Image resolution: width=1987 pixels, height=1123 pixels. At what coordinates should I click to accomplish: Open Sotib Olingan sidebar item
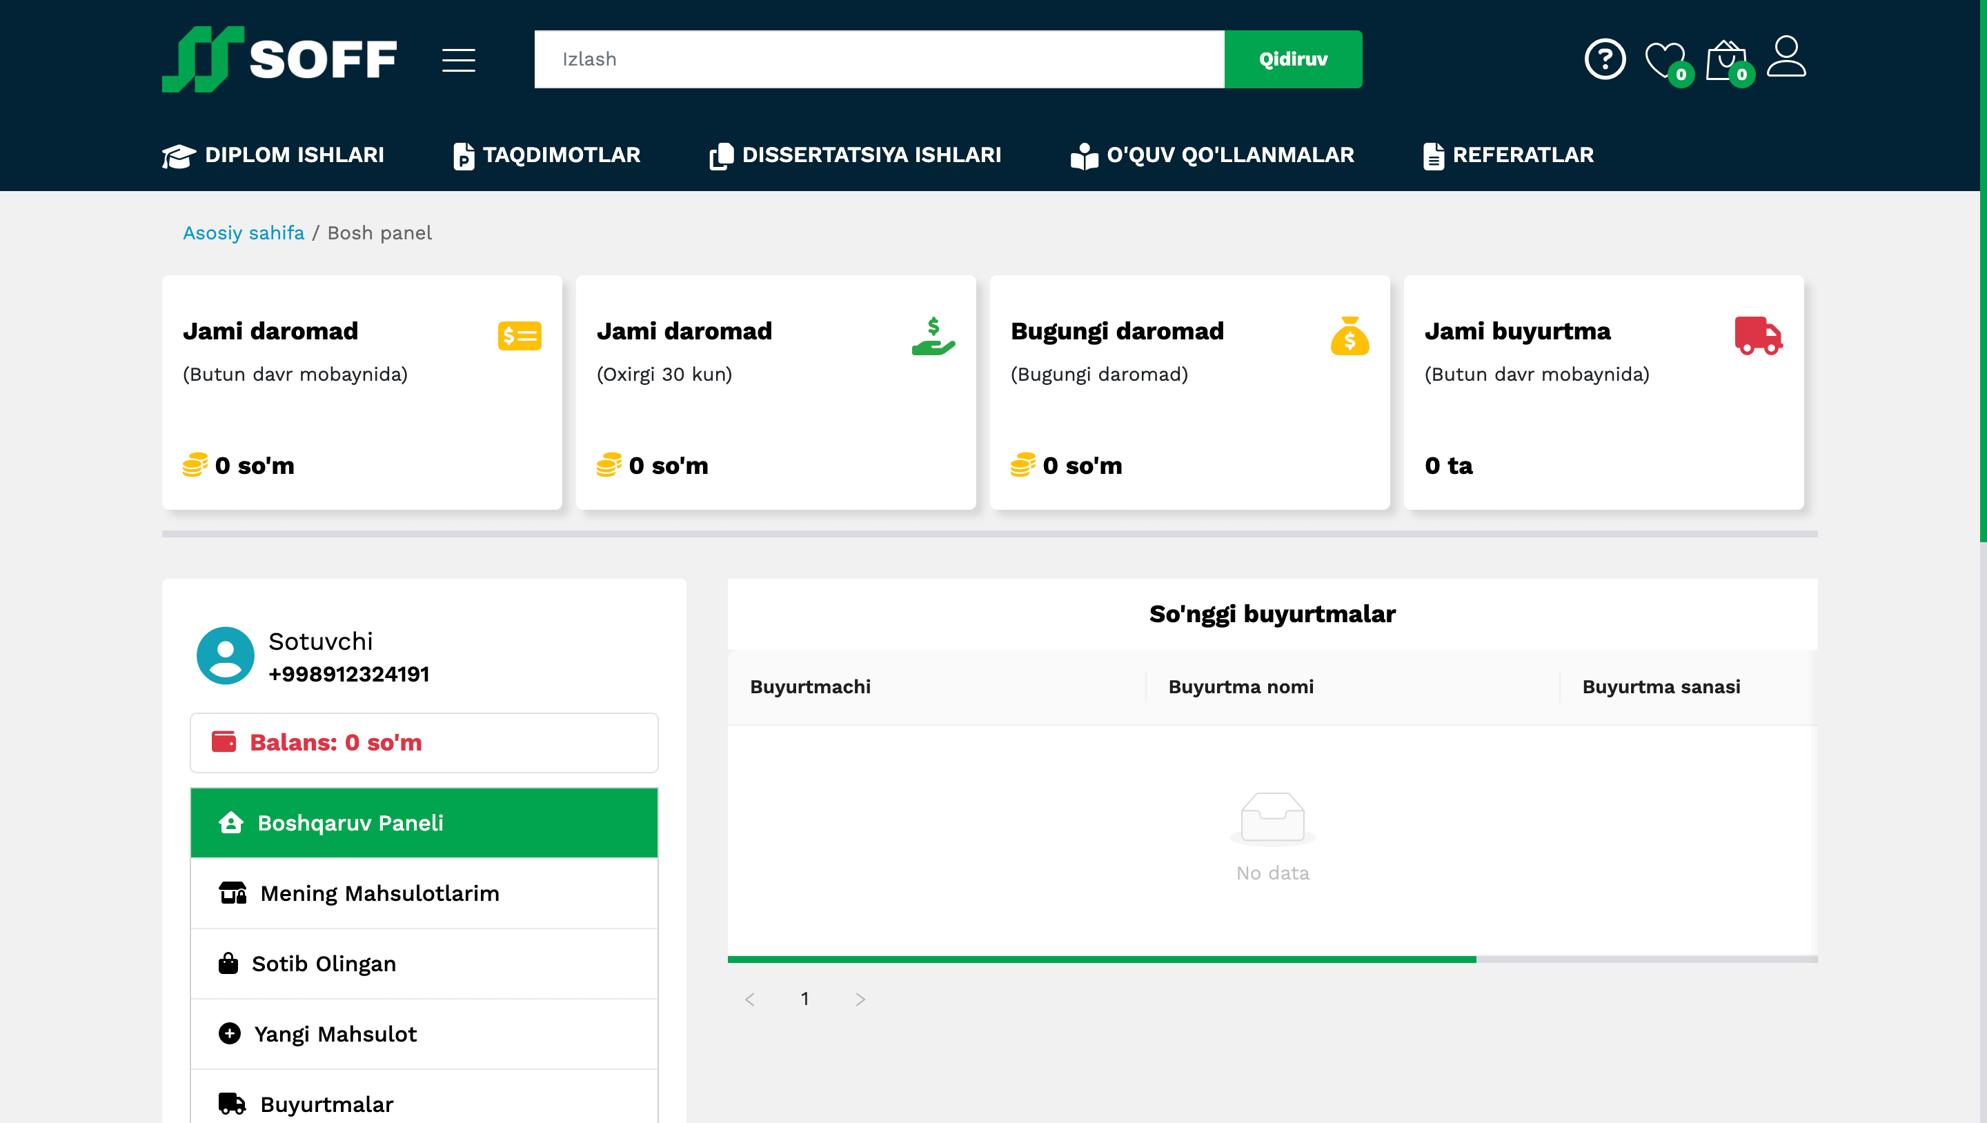424,964
